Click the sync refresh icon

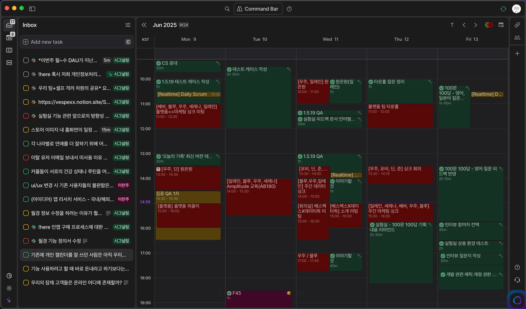[x=503, y=9]
